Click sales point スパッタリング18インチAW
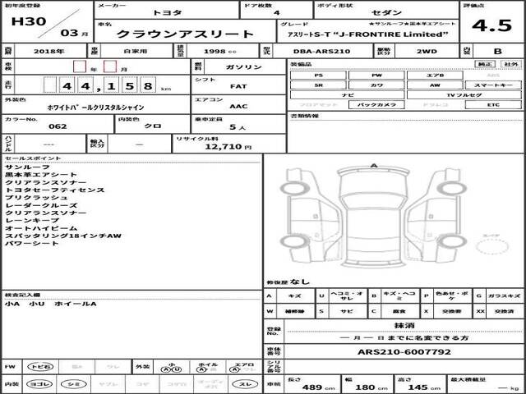This screenshot has height=394, width=526. tap(63, 236)
